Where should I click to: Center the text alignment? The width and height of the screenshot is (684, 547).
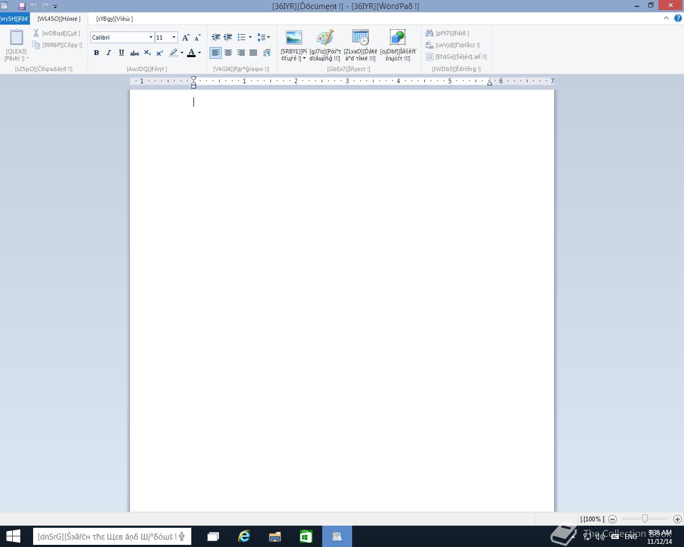(228, 52)
